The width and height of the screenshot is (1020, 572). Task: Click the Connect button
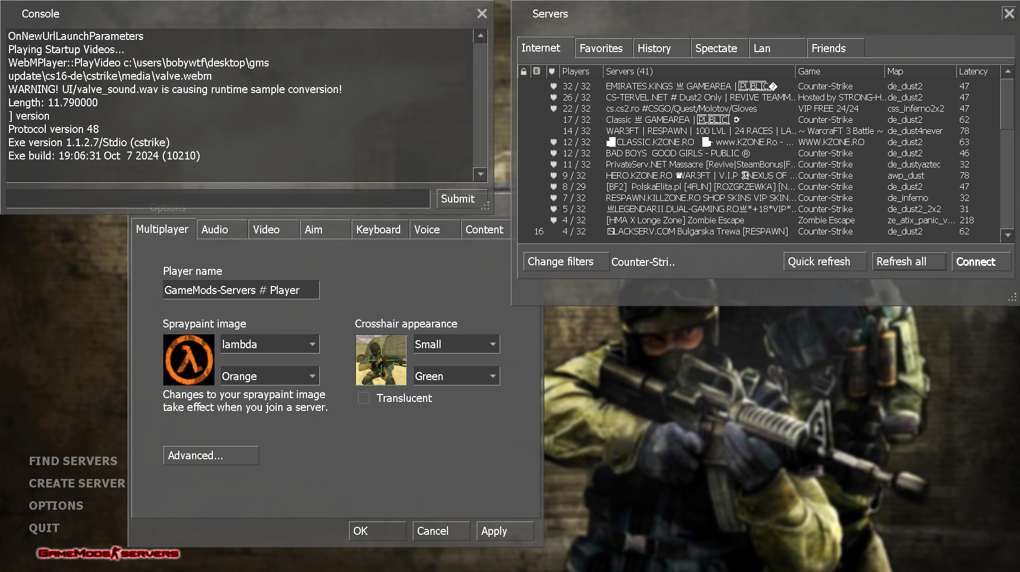pyautogui.click(x=982, y=262)
